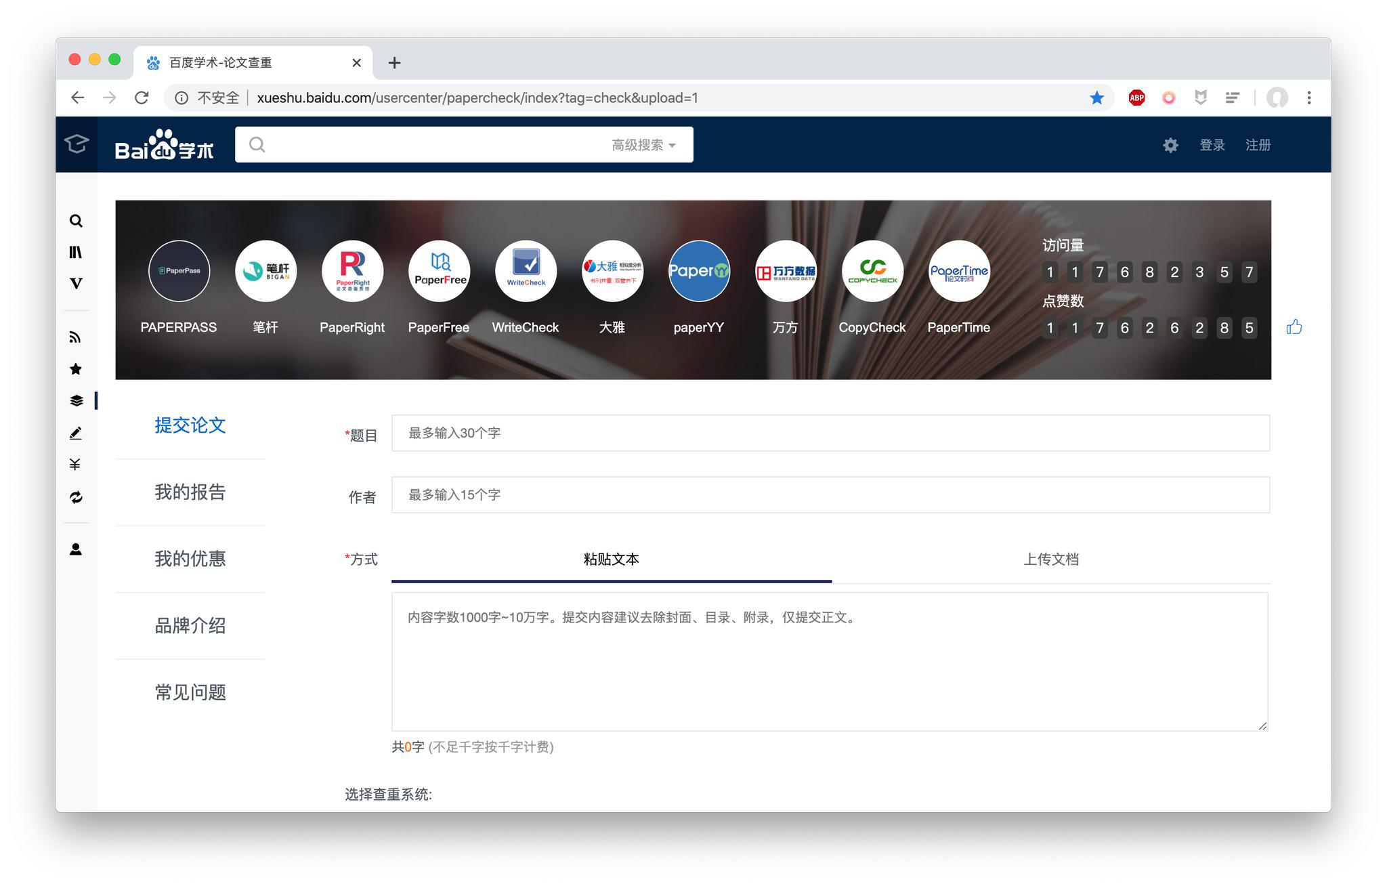
Task: Open the RSS subscription icon in the sidebar
Action: 76,337
